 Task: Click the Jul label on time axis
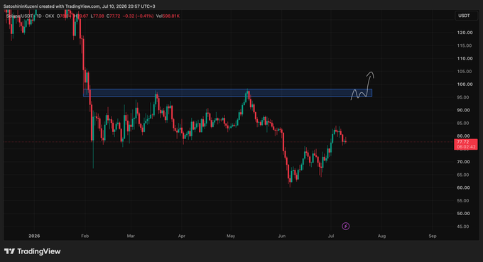331,236
